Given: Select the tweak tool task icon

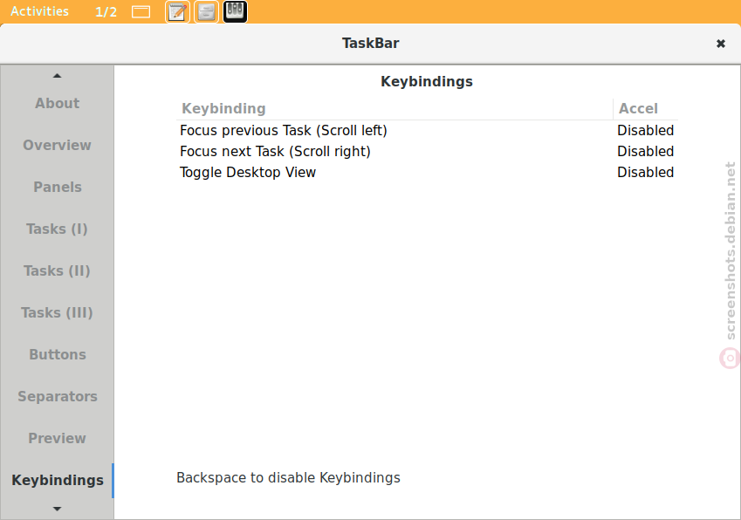Looking at the screenshot, I should (x=236, y=12).
